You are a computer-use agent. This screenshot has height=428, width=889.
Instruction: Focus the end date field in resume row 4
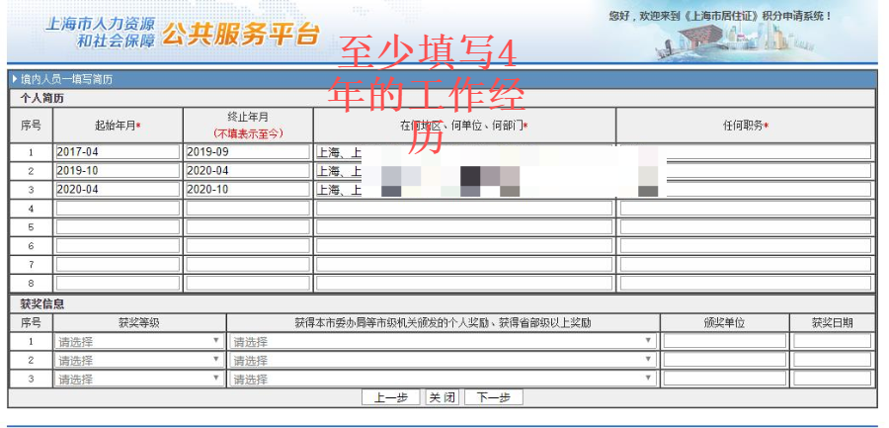pyautogui.click(x=248, y=209)
